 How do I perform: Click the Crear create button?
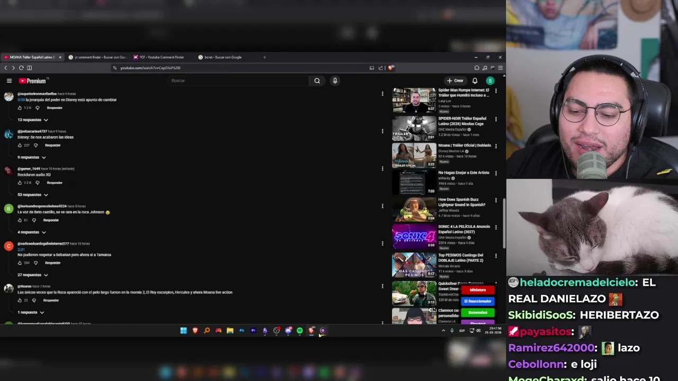[455, 81]
